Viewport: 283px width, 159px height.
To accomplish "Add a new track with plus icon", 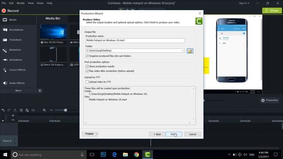I will (13, 116).
